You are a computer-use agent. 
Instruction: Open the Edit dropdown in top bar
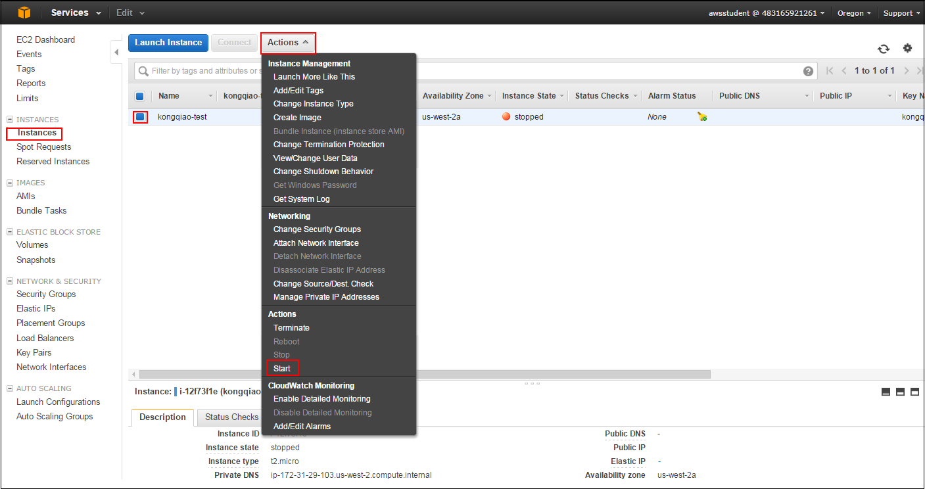[130, 12]
